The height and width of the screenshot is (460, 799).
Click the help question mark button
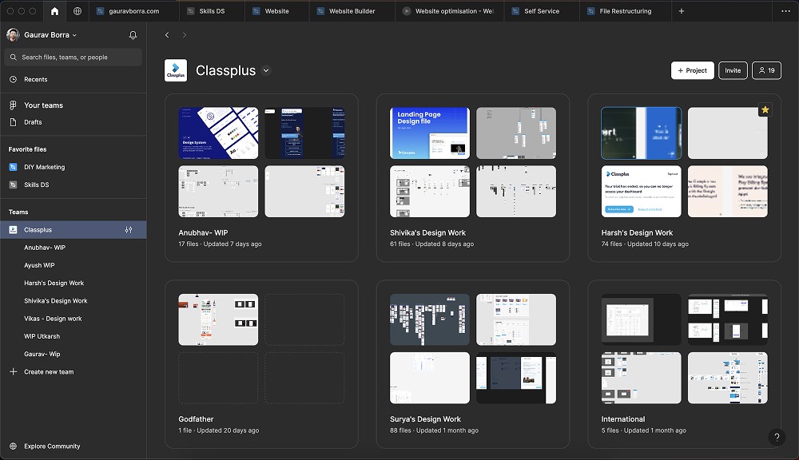(x=777, y=437)
